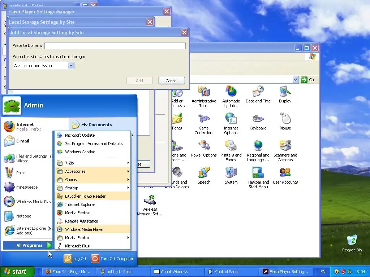
Task: Expand Games submenu
Action: point(93,180)
